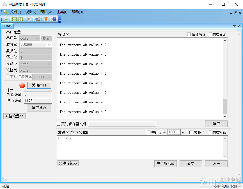Enable the 停止显示 checkbox
This screenshot has width=243, height=189.
189,35
